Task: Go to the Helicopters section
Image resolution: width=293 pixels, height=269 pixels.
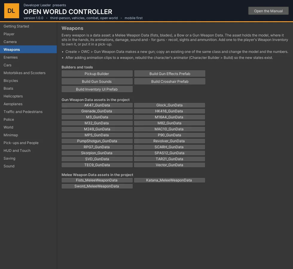Action: [28, 96]
